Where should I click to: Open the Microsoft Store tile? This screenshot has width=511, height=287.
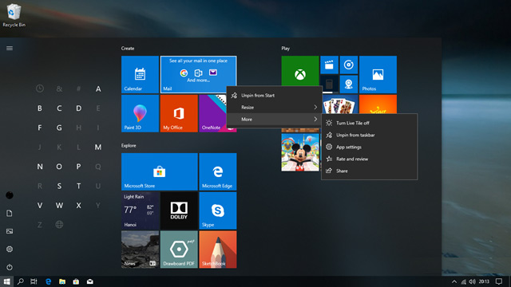[x=160, y=171]
